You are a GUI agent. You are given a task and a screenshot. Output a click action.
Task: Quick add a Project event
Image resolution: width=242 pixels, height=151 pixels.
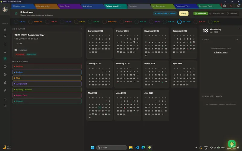point(47,72)
